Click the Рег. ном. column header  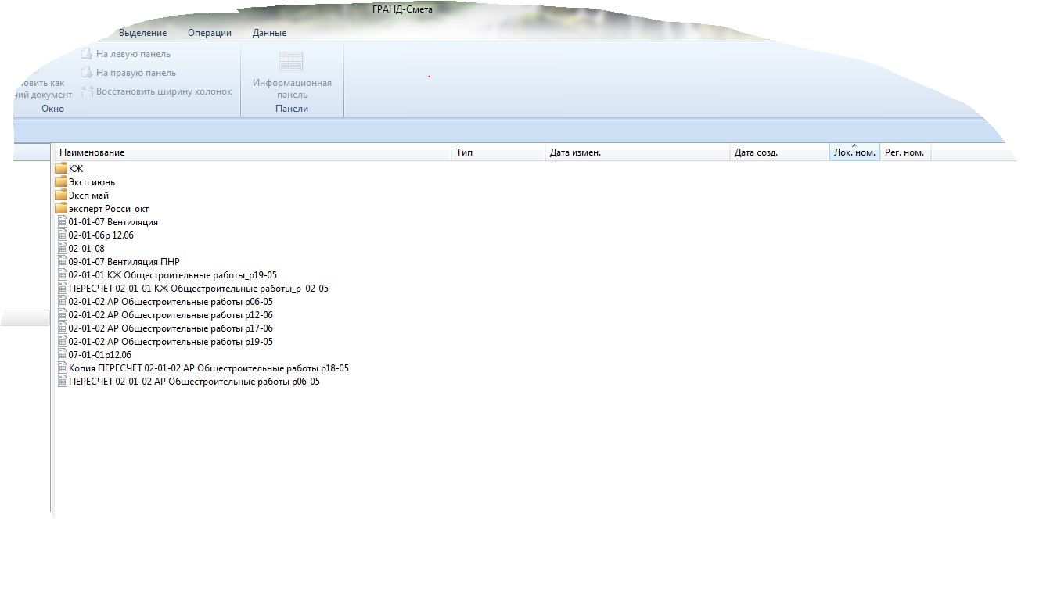click(905, 152)
